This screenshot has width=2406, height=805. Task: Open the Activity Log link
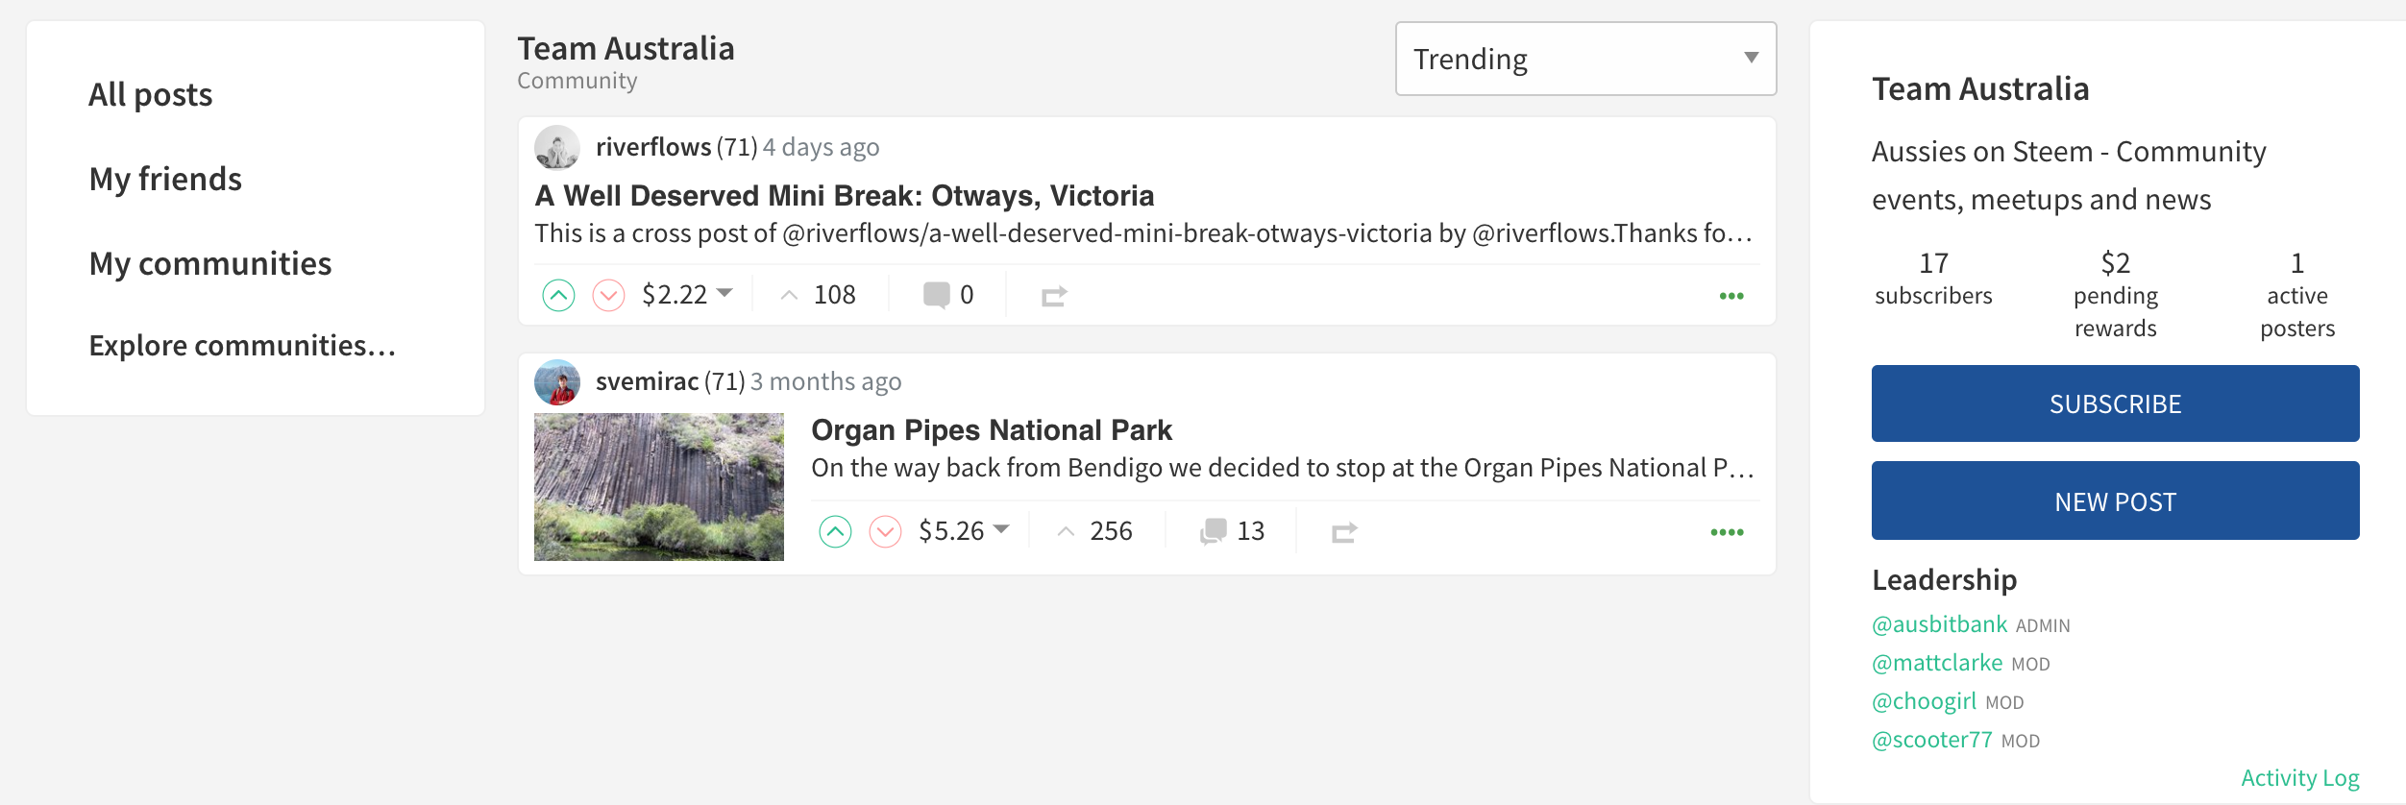[x=2299, y=777]
